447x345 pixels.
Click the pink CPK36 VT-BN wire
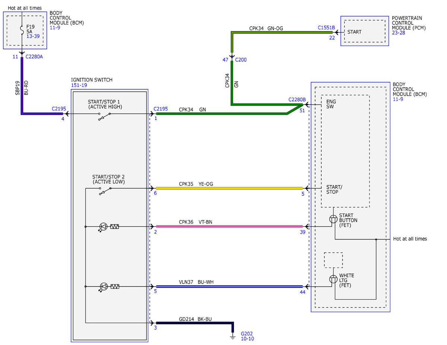pos(229,226)
